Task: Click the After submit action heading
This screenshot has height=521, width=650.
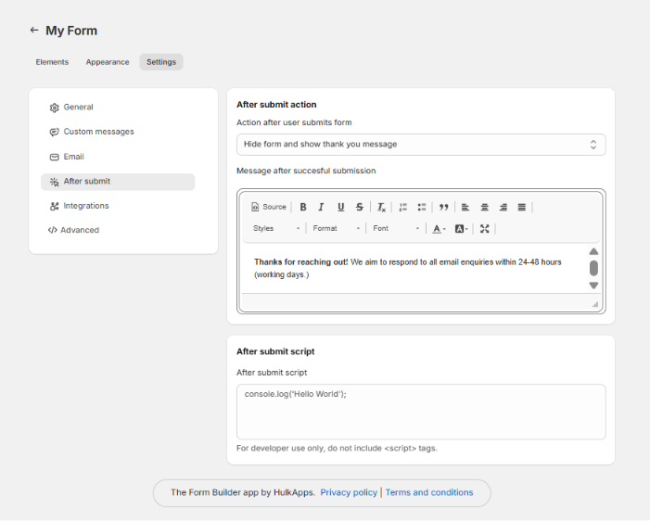Action: click(276, 105)
